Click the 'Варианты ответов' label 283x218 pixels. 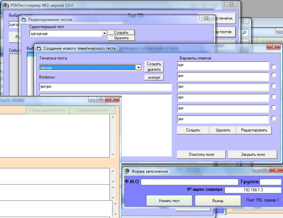pyautogui.click(x=196, y=58)
